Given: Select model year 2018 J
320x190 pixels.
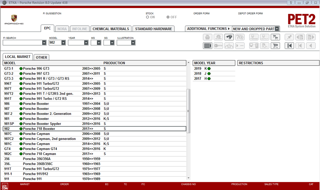Looking at the screenshot, I should 214,73.
